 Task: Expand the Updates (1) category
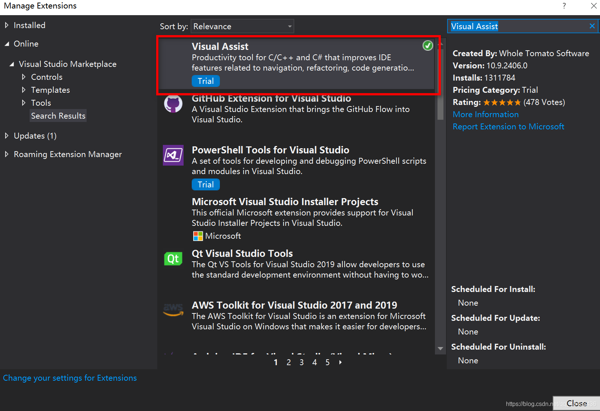(x=7, y=136)
